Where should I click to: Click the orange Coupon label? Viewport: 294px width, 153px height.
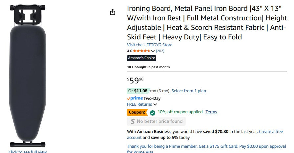pyautogui.click(x=137, y=112)
